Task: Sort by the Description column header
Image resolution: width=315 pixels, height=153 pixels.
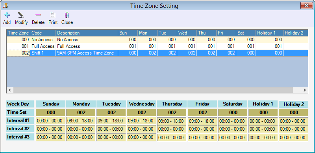Action: [x=87, y=33]
